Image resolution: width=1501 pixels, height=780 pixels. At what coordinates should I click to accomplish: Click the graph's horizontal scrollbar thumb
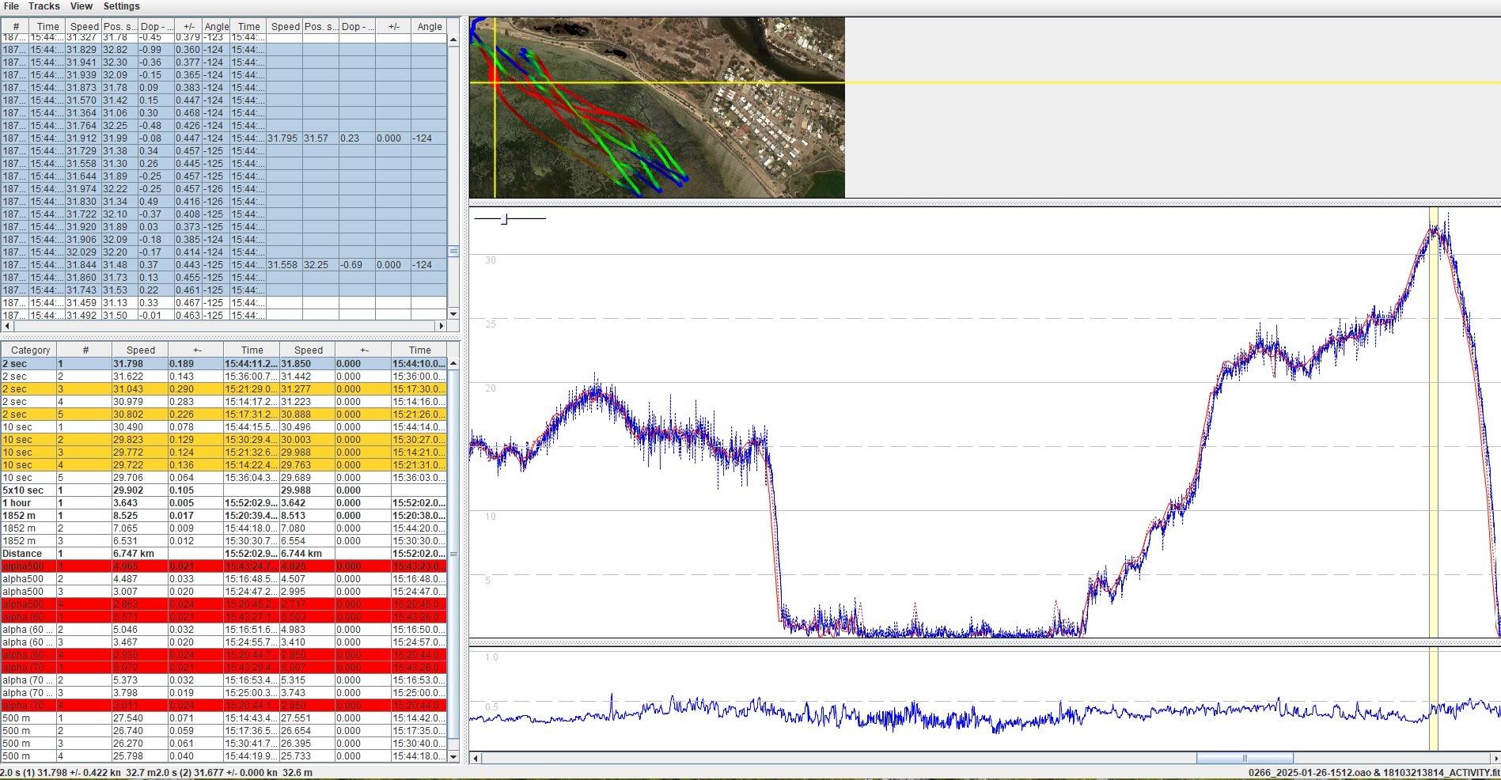1245,758
